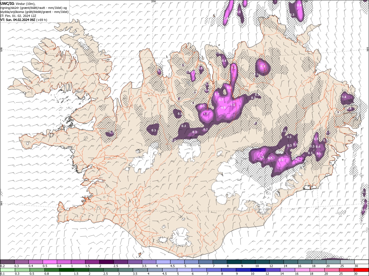Click the 'UWC/IG' title text
This screenshot has height=276, width=369.
[7, 3]
